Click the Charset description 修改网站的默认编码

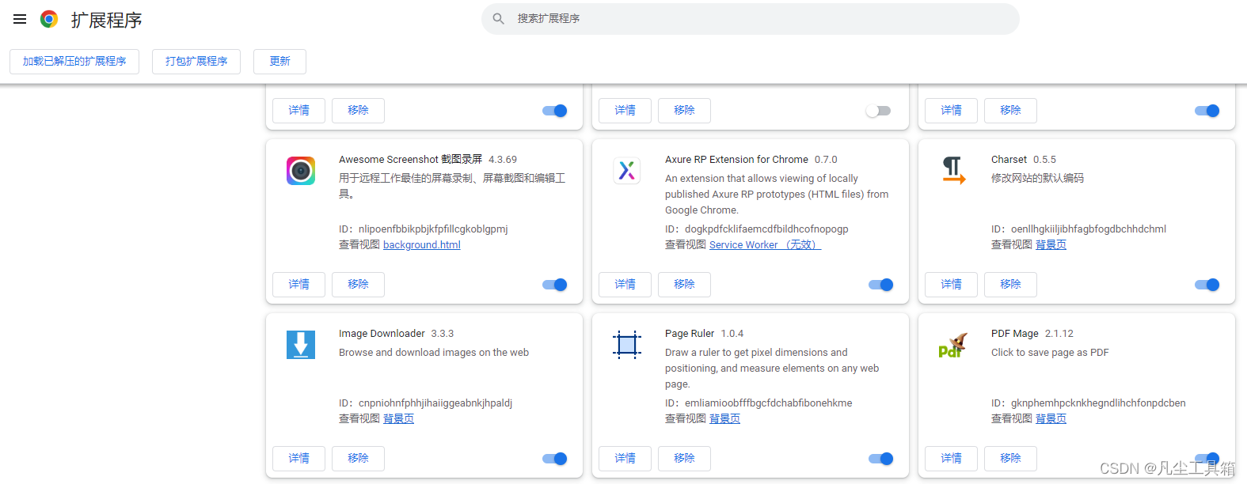point(1037,179)
